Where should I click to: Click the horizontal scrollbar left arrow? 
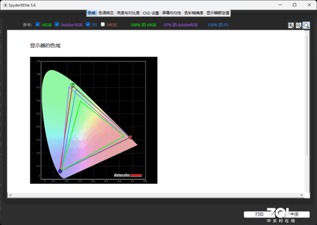click(x=10, y=195)
